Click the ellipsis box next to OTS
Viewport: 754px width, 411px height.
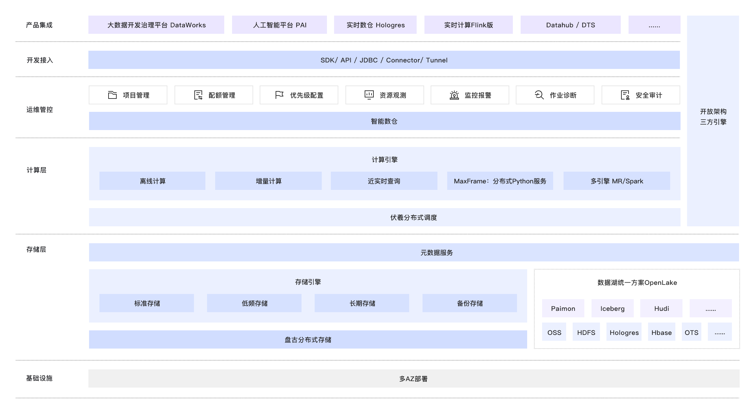[x=720, y=332]
